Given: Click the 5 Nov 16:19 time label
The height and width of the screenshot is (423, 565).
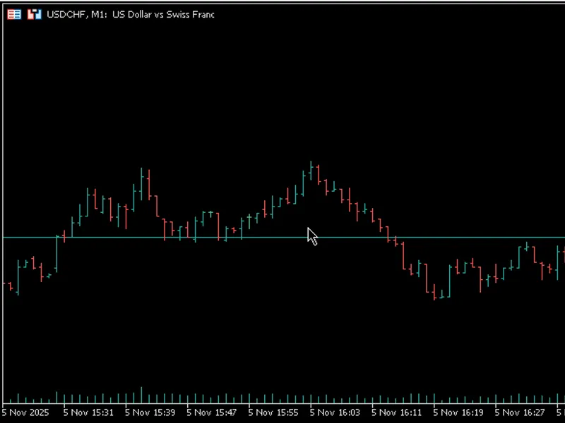Looking at the screenshot, I should point(458,412).
